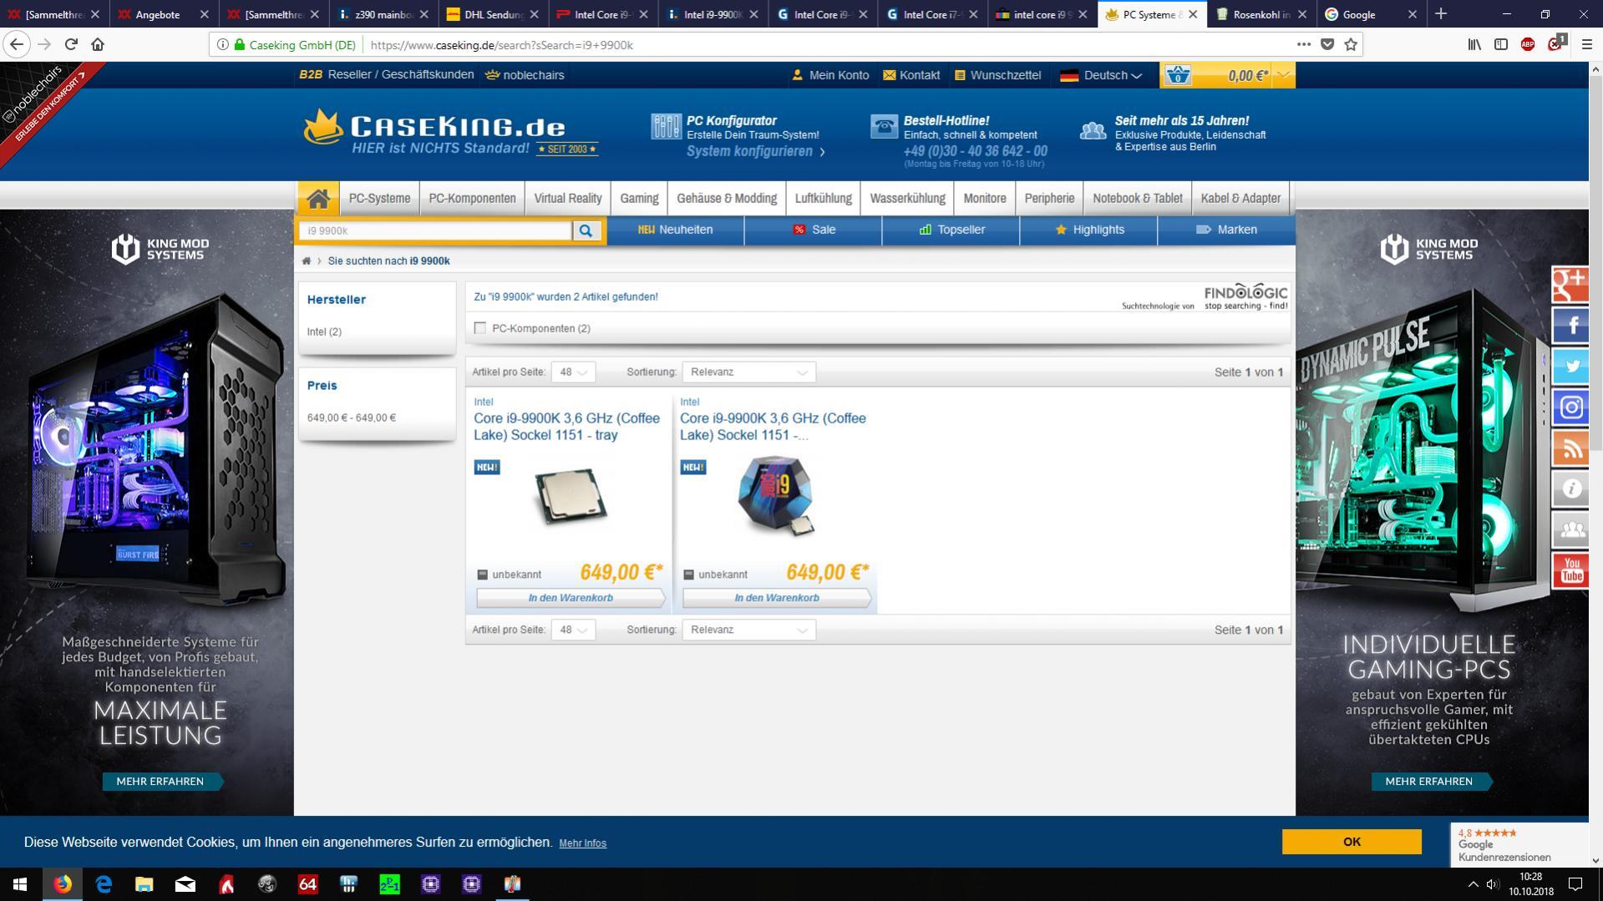
Task: Open Windows Start menu
Action: pos(20,884)
